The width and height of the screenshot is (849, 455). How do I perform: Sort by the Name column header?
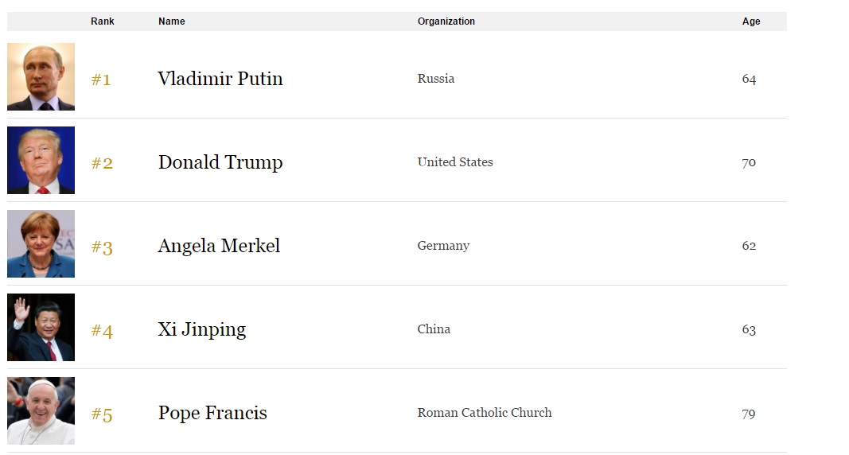click(171, 21)
